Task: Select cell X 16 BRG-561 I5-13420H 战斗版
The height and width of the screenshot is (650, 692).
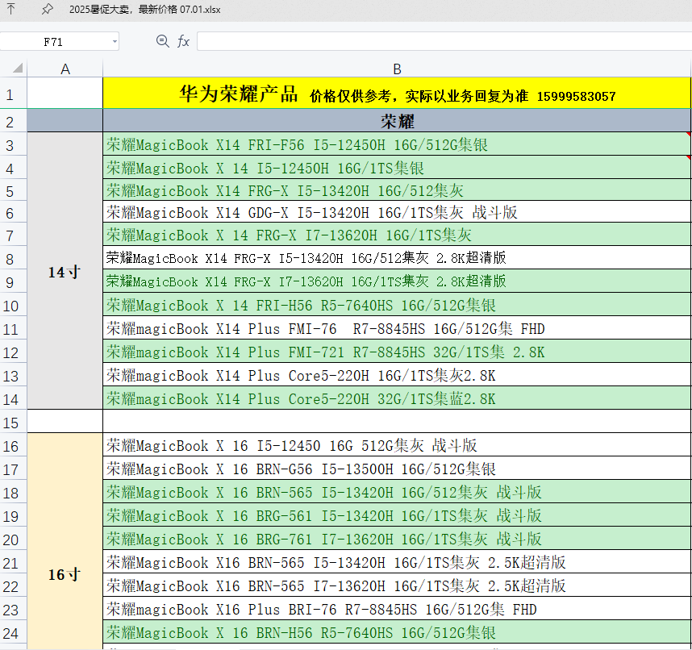Action: (397, 515)
